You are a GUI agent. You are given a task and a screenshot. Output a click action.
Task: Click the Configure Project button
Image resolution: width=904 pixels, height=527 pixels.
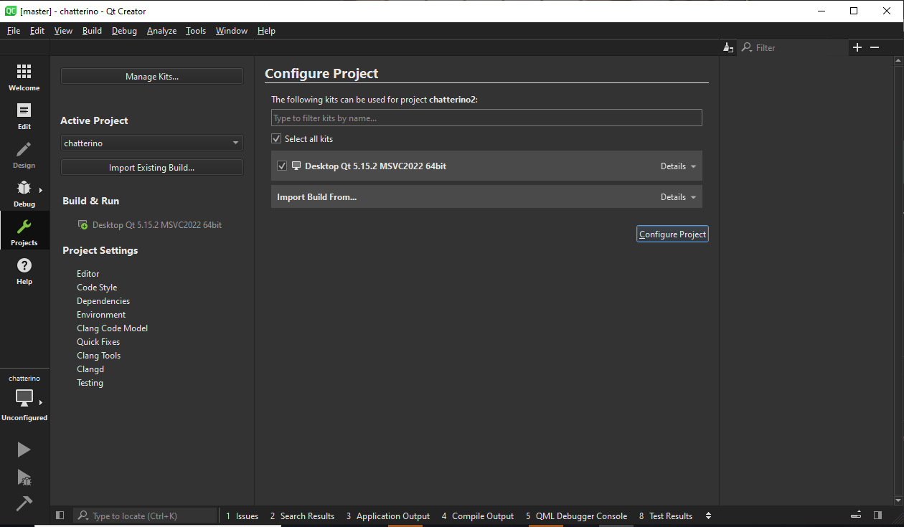point(672,234)
